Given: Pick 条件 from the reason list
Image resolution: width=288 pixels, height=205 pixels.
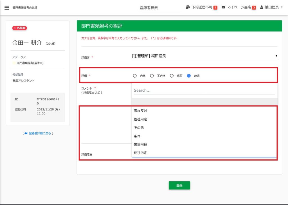Looking at the screenshot, I should click(x=137, y=136).
